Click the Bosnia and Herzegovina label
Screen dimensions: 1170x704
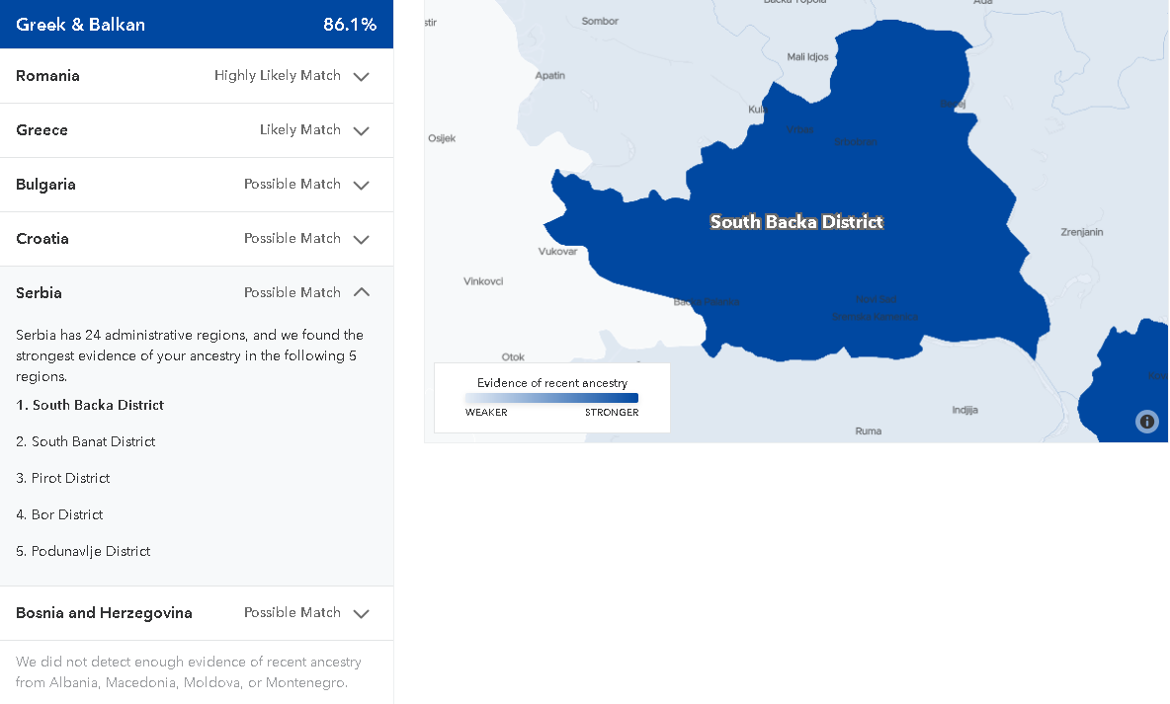pos(104,613)
